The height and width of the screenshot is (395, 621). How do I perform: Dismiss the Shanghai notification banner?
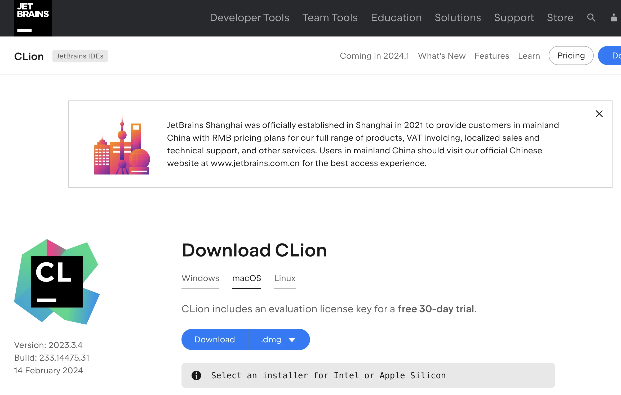tap(599, 113)
